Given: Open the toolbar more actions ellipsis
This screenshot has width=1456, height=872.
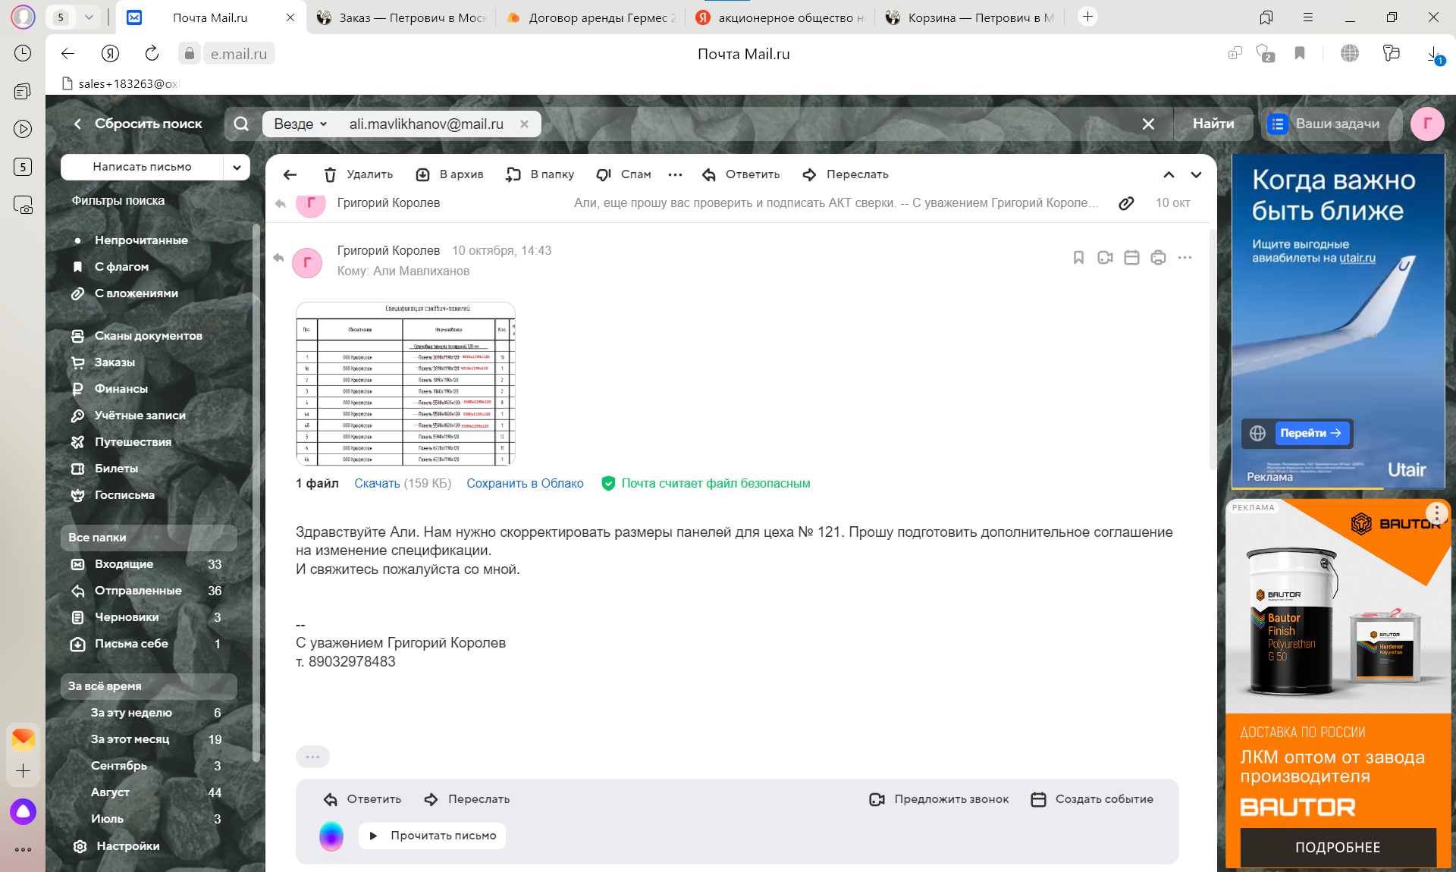Looking at the screenshot, I should click(675, 174).
